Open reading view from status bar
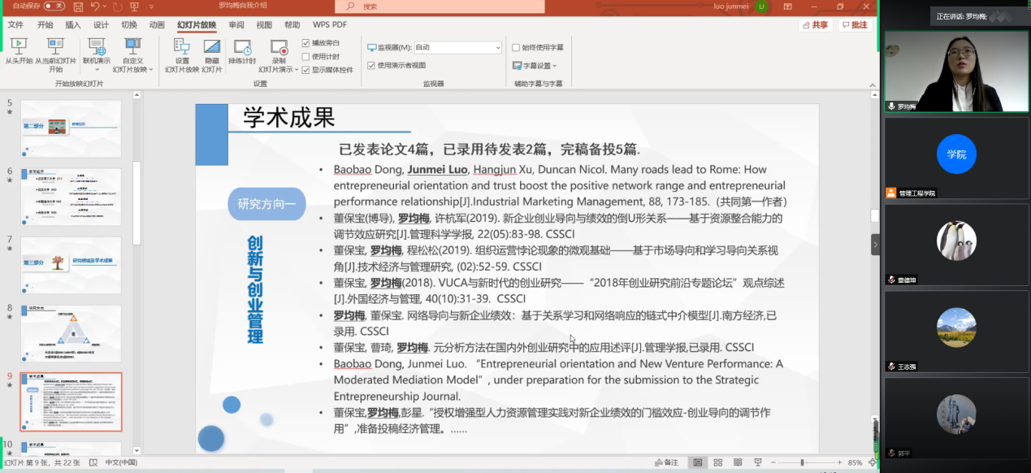The image size is (1031, 473). pyautogui.click(x=738, y=462)
